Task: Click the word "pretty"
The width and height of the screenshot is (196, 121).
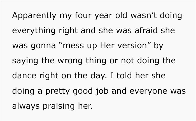Action: click(57, 91)
